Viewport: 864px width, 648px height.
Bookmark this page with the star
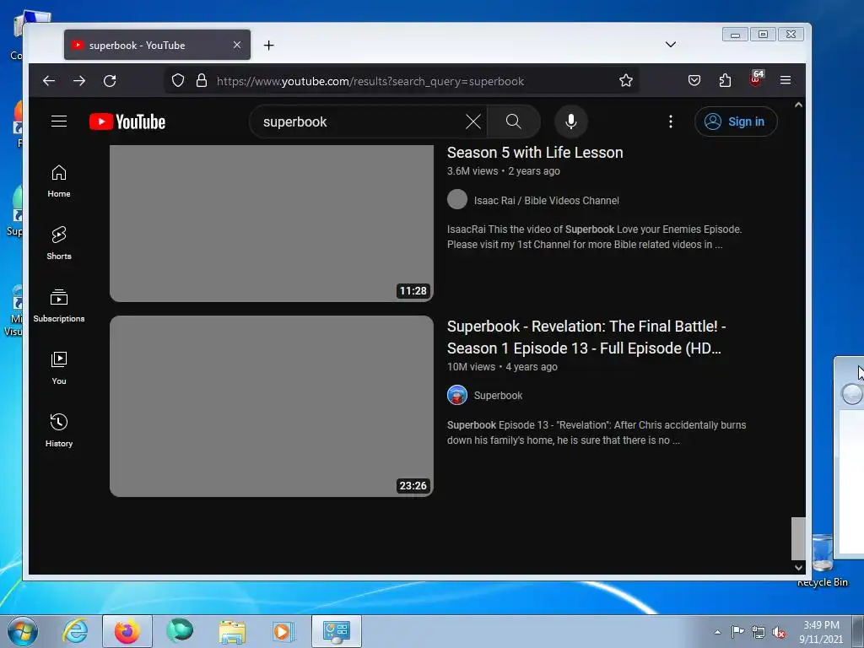click(x=625, y=81)
